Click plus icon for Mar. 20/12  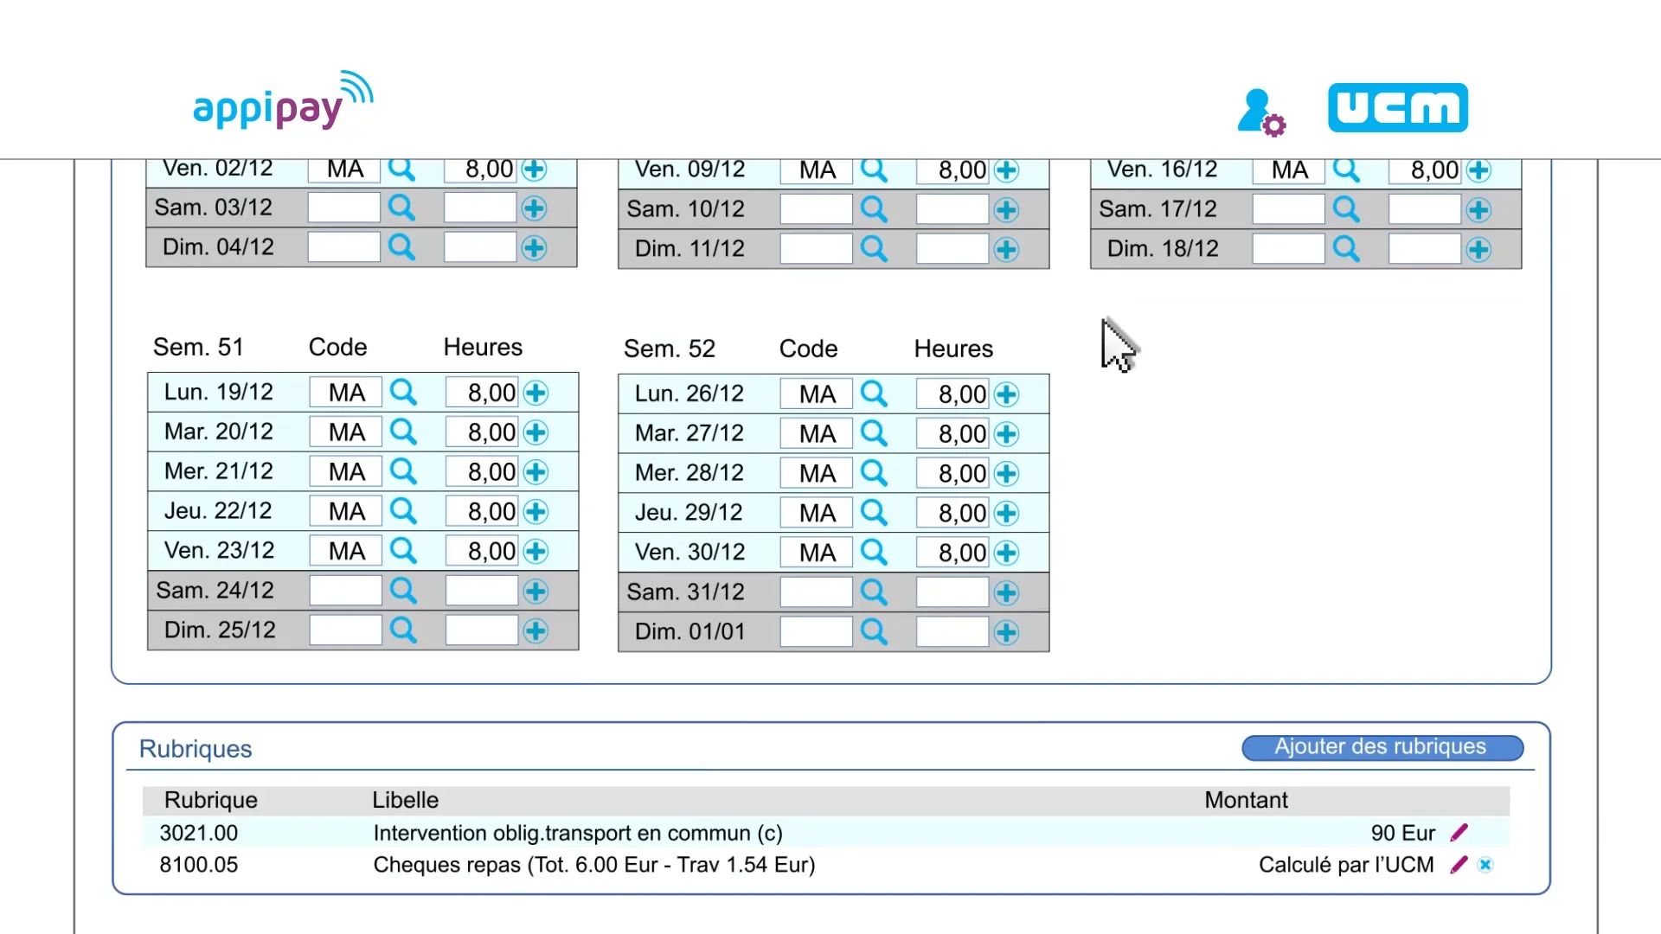[535, 432]
